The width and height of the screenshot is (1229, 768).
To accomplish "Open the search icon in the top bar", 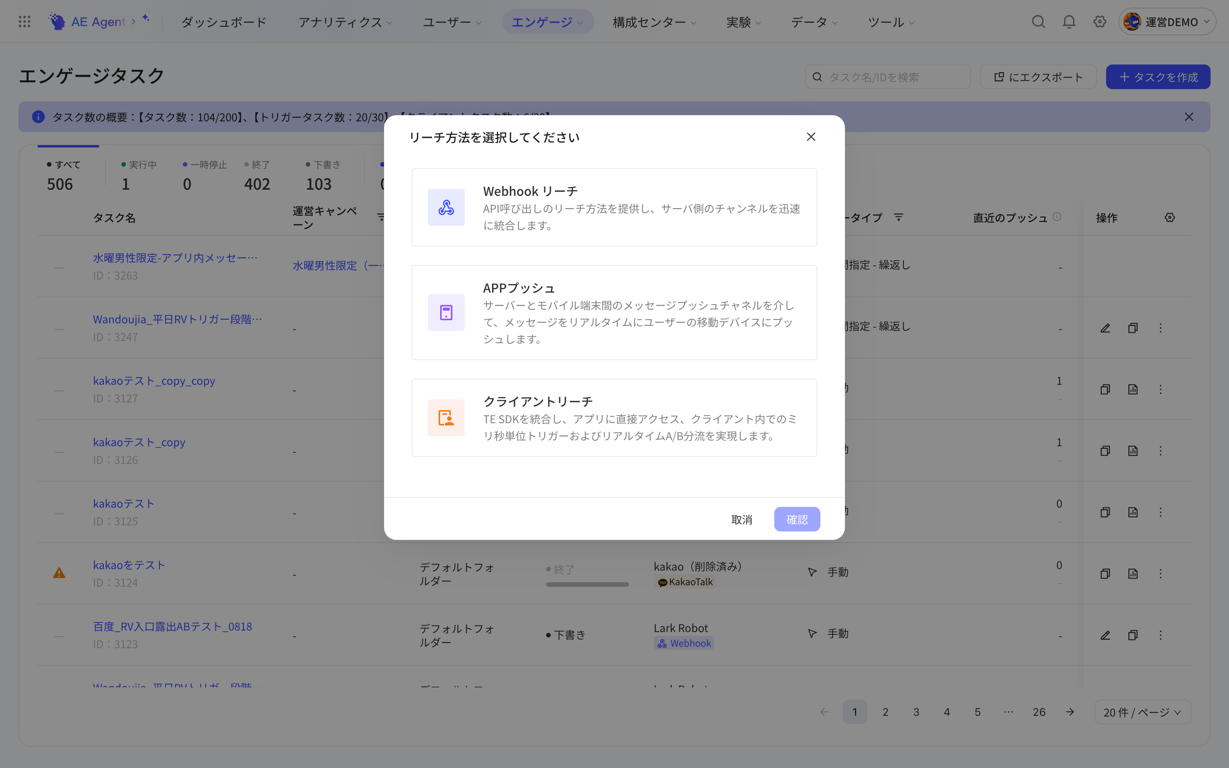I will 1039,22.
